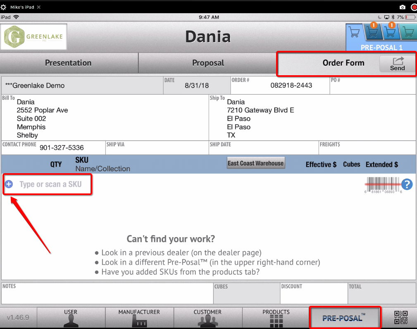Click order number 082918-2443
This screenshot has width=417, height=329.
[291, 86]
